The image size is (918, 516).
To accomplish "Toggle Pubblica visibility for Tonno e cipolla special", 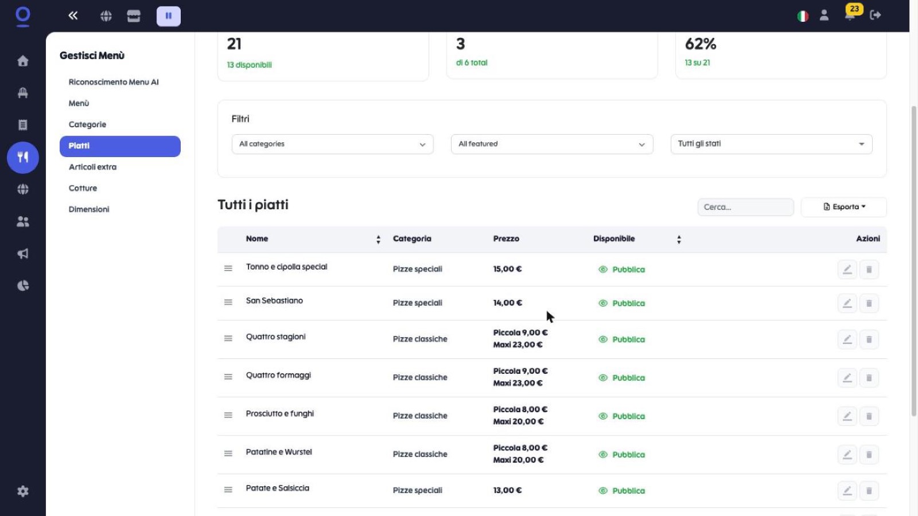I will click(x=621, y=269).
